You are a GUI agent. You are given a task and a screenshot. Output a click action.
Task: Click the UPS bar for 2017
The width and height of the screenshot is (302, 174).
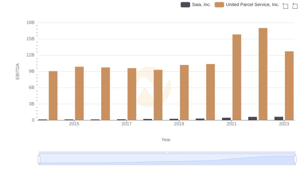coord(132,94)
